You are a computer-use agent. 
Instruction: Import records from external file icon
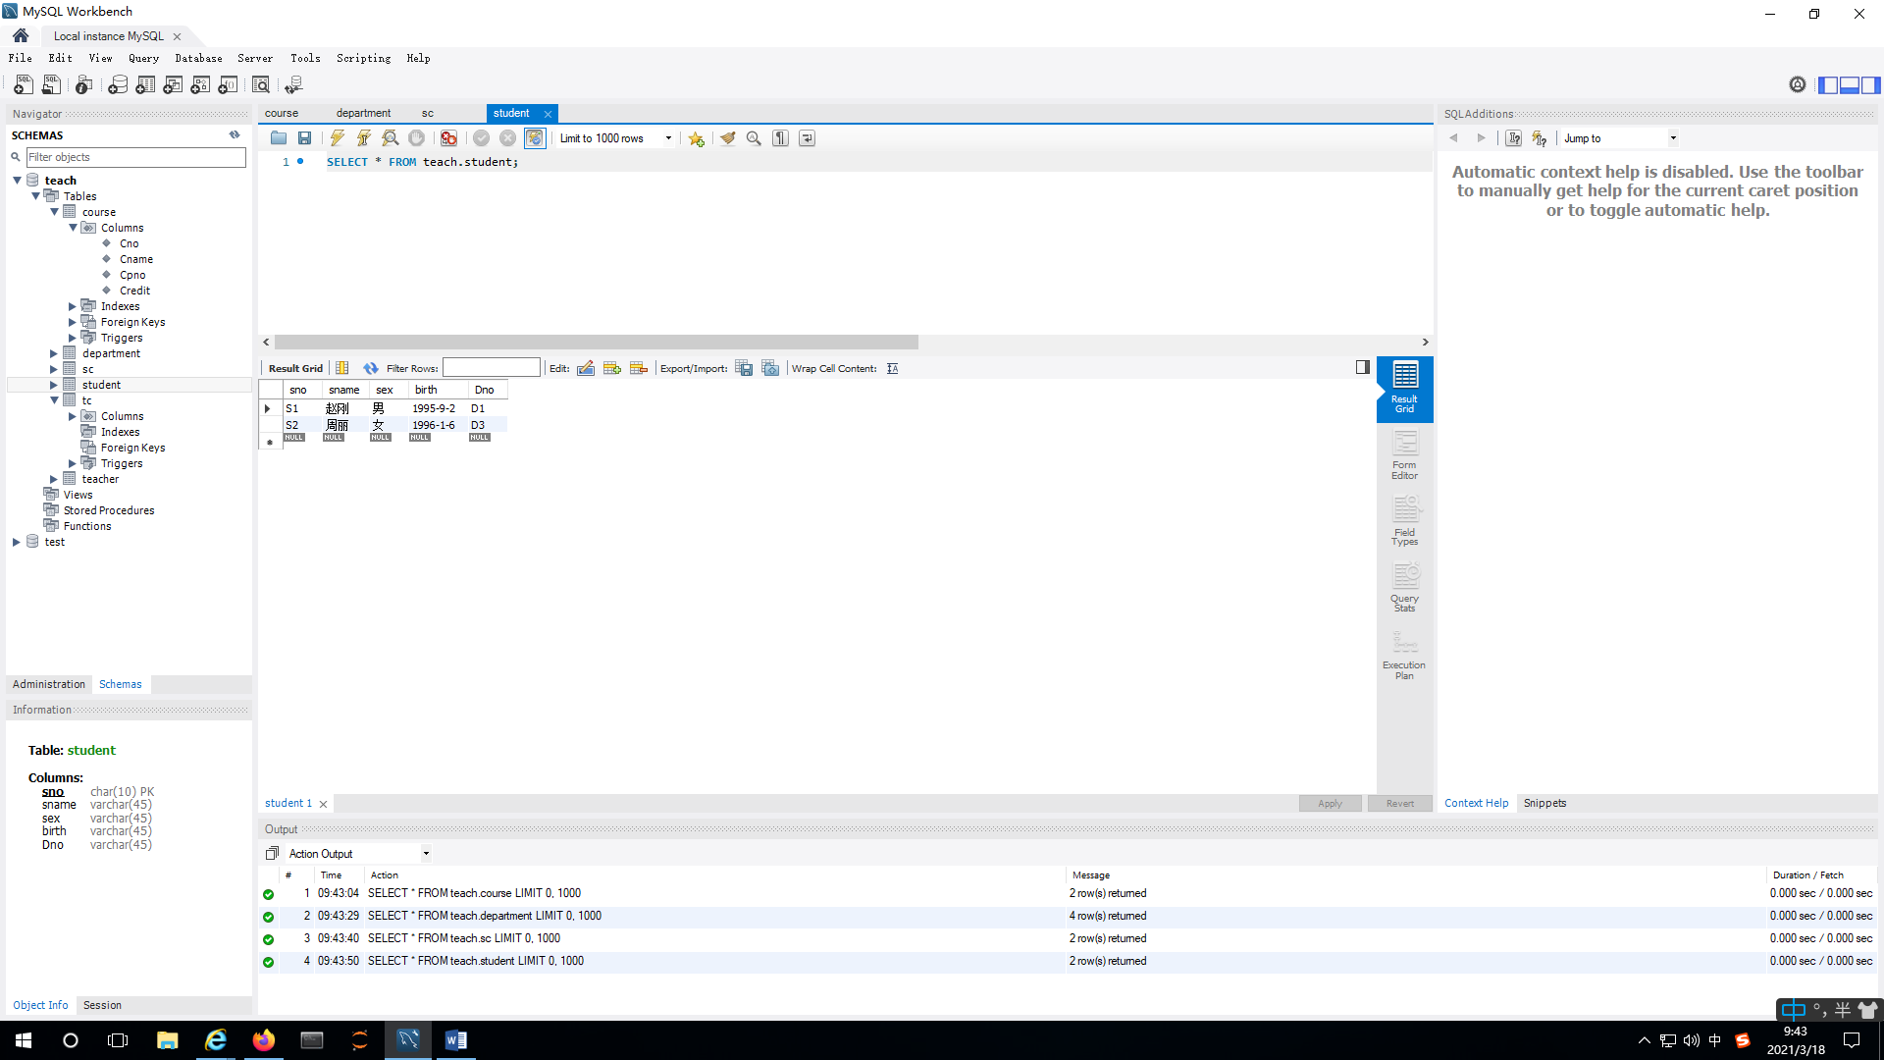[x=770, y=368]
